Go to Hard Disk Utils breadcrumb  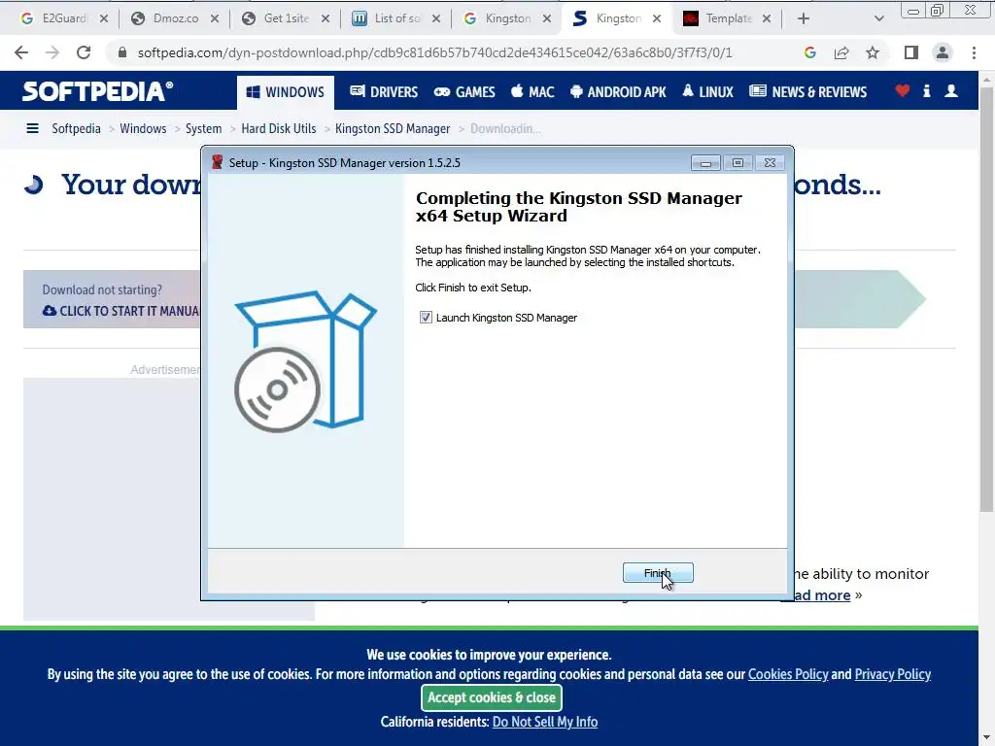click(279, 129)
